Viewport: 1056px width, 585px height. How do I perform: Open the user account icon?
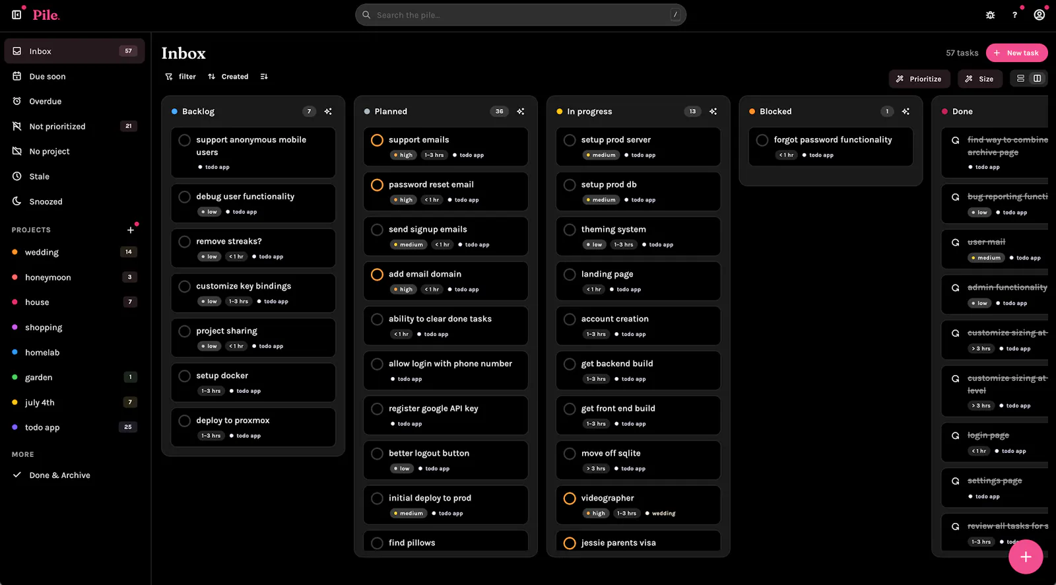pos(1039,15)
